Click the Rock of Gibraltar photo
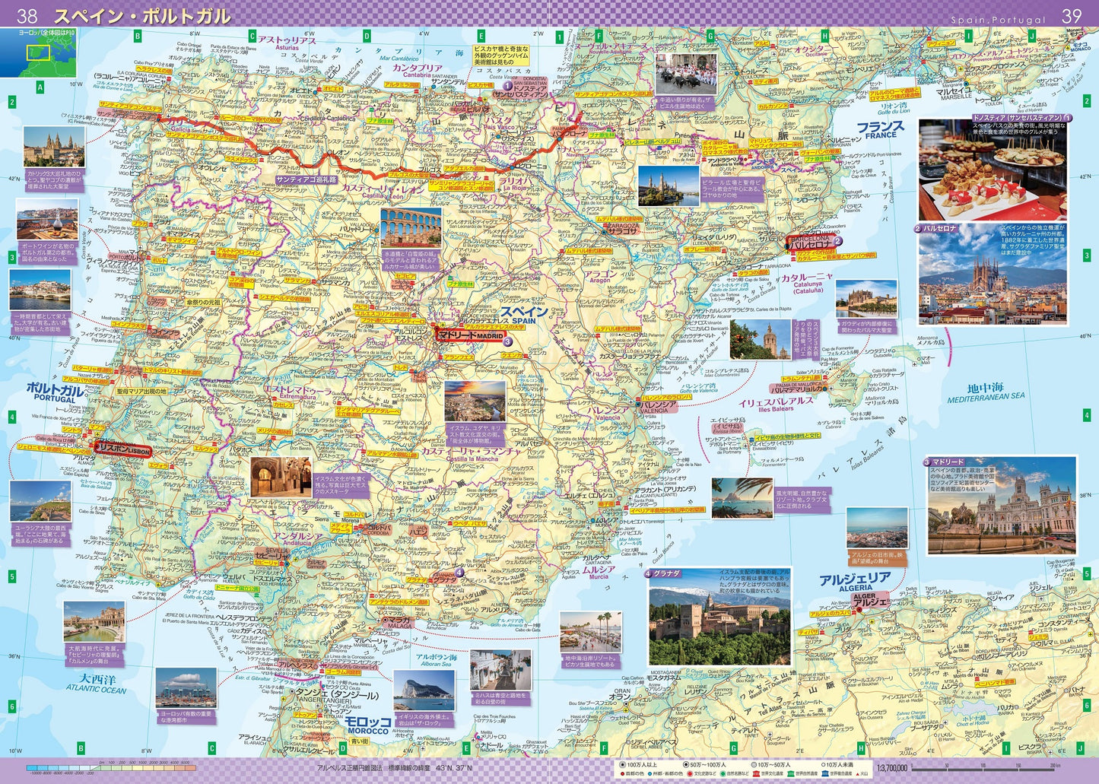 (424, 690)
